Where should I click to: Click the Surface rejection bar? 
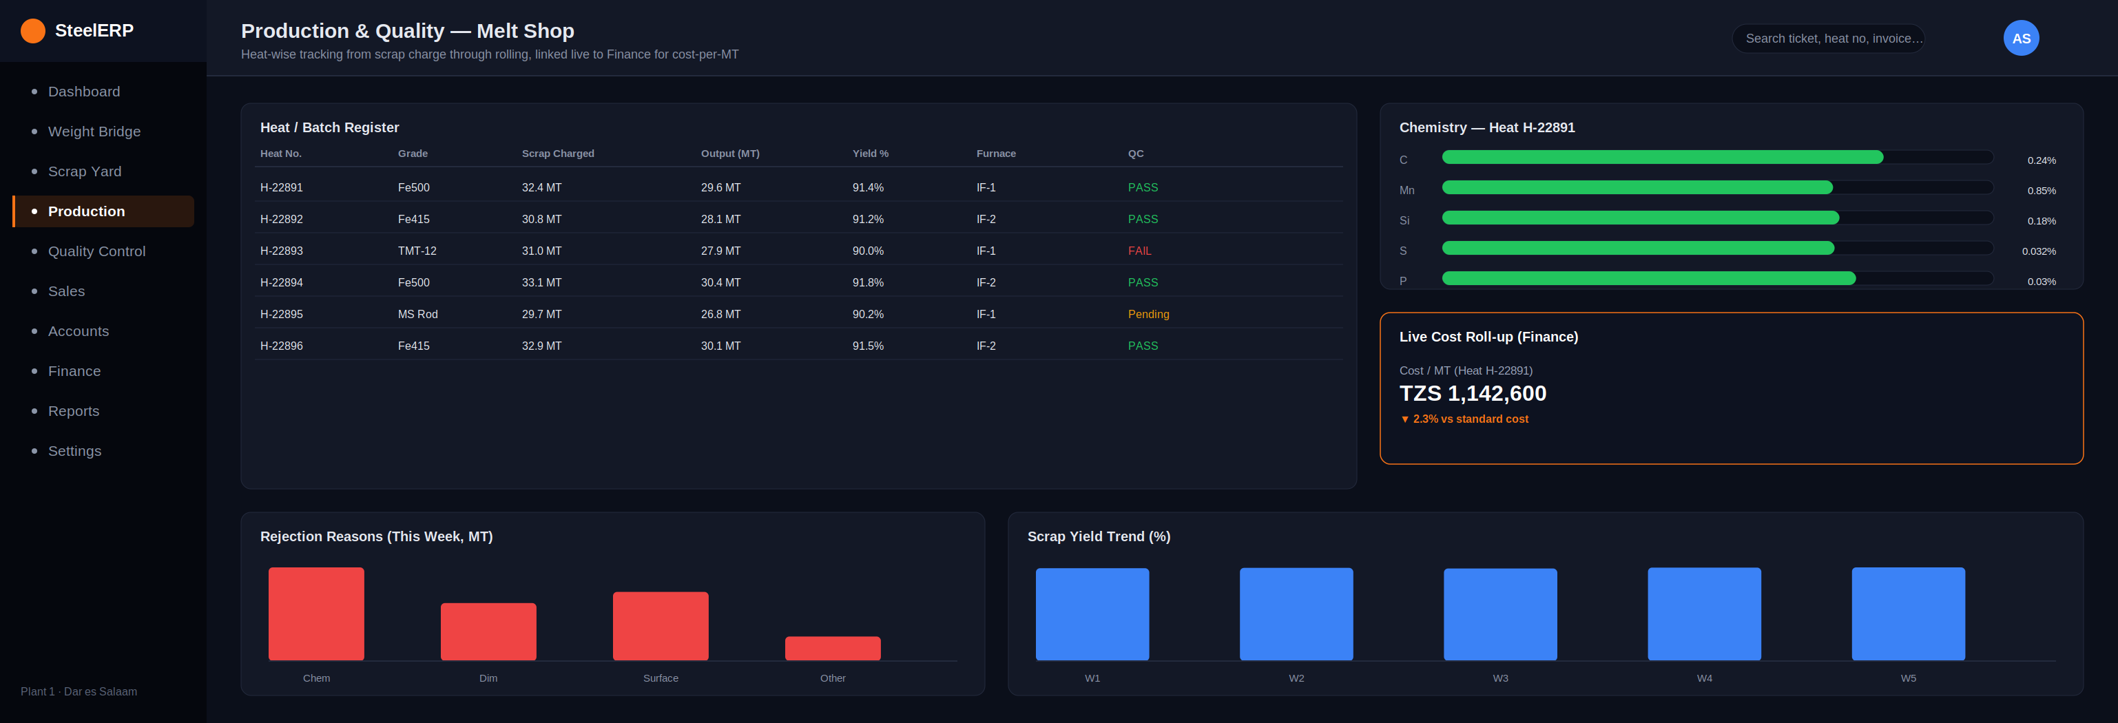[x=661, y=626]
